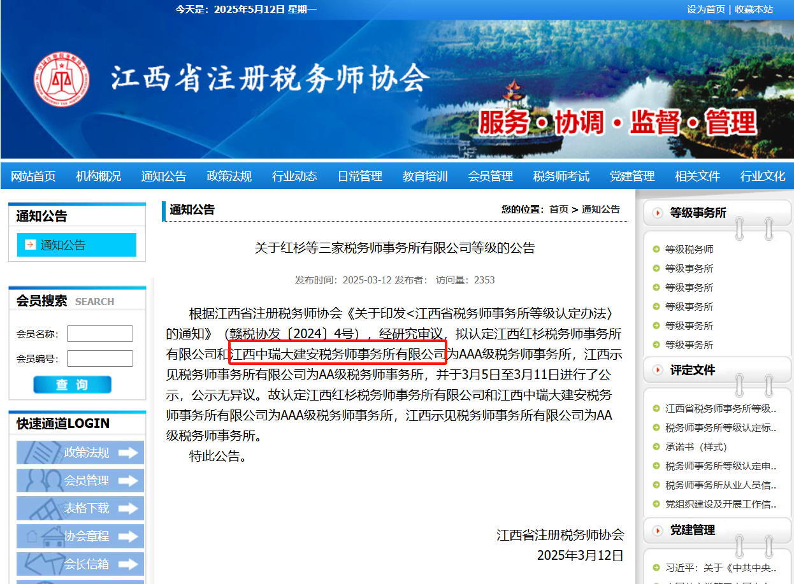The width and height of the screenshot is (794, 584).
Task: Click the white arrow on 会员管理 quick link
Action: pos(128,481)
